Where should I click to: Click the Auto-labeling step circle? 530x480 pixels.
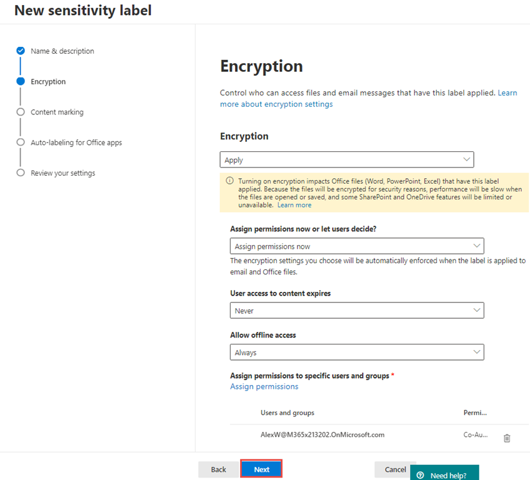click(21, 142)
